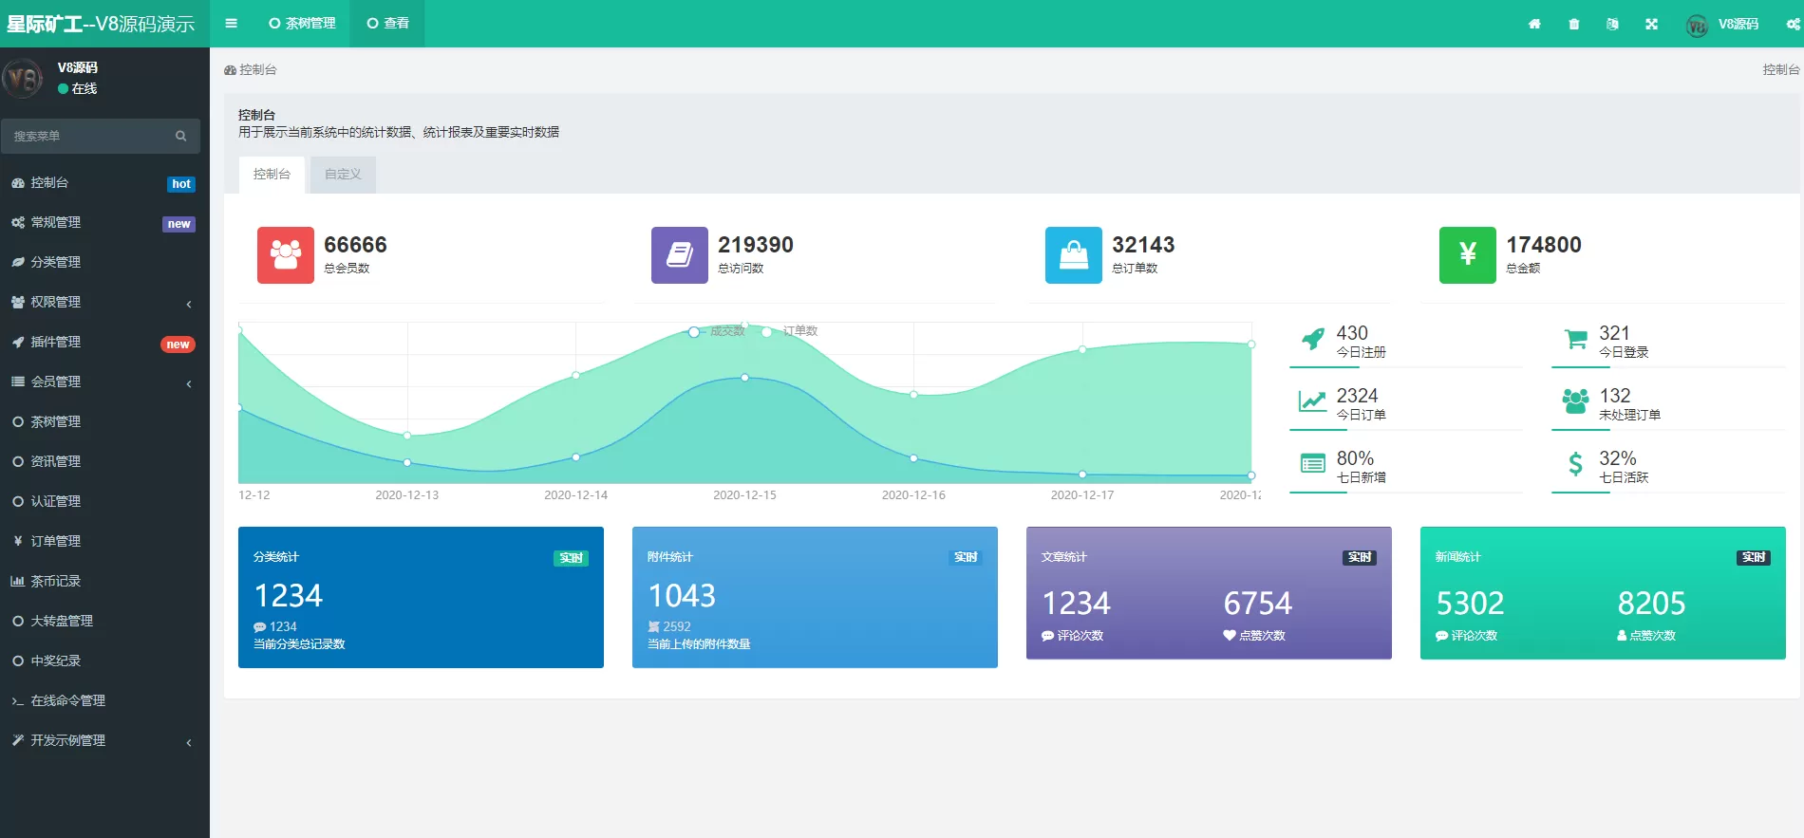Toggle the 订单数 legend series in chart
1804x838 pixels.
pyautogui.click(x=791, y=331)
